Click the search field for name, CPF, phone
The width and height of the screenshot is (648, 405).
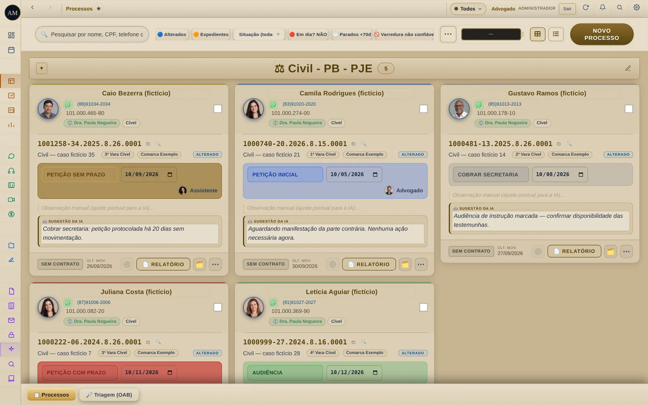click(92, 34)
